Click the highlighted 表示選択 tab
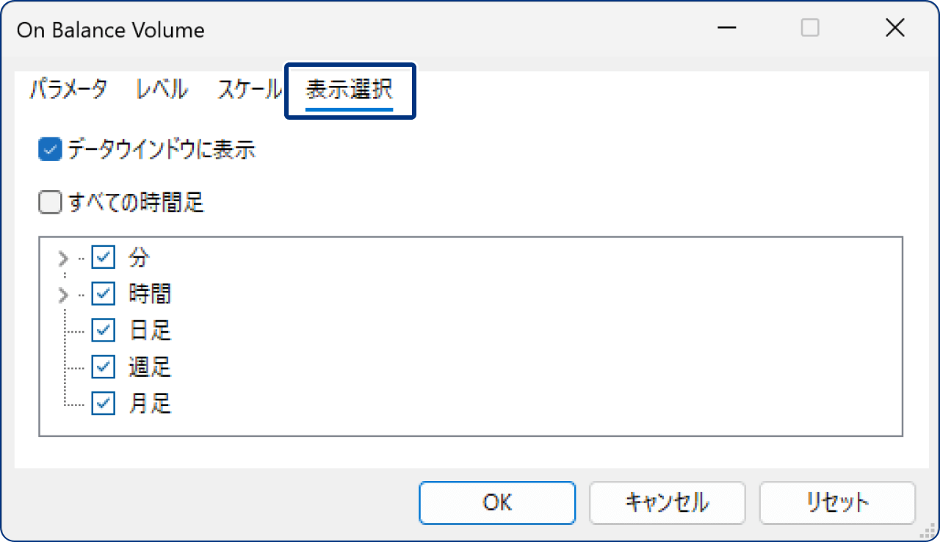The image size is (940, 542). (350, 90)
